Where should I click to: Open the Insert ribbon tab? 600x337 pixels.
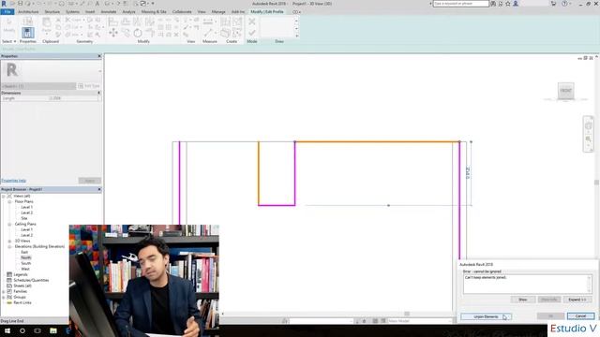[x=90, y=12]
